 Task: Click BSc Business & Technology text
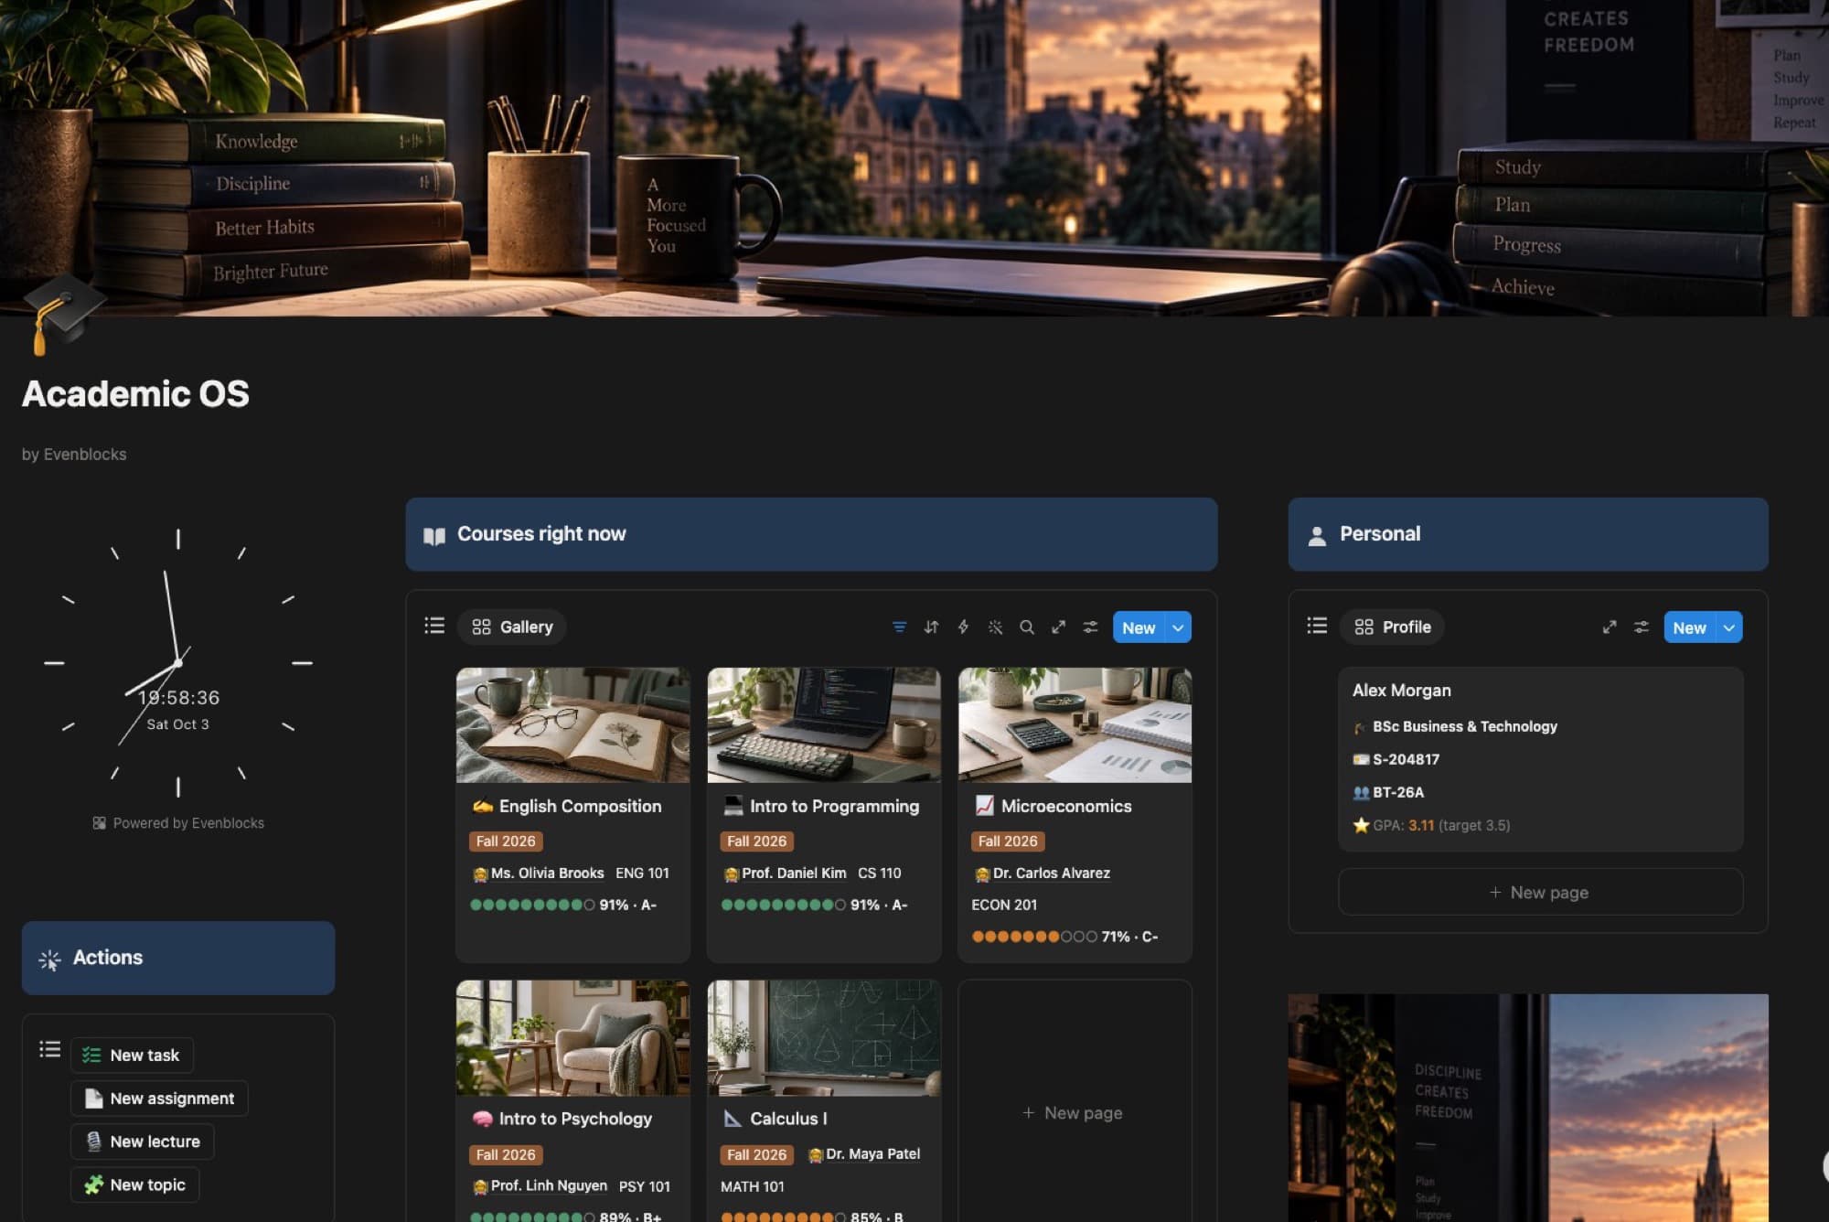coord(1464,726)
